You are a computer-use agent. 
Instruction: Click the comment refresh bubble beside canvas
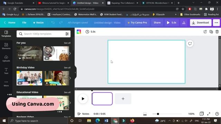click(190, 43)
